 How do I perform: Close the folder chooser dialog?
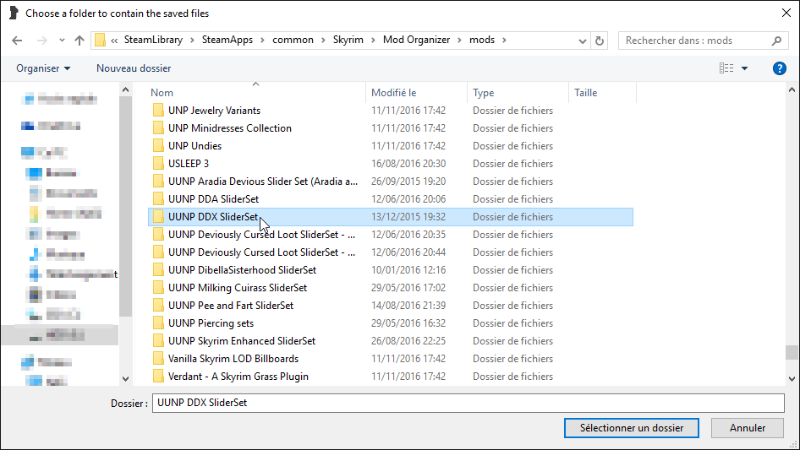tap(786, 14)
